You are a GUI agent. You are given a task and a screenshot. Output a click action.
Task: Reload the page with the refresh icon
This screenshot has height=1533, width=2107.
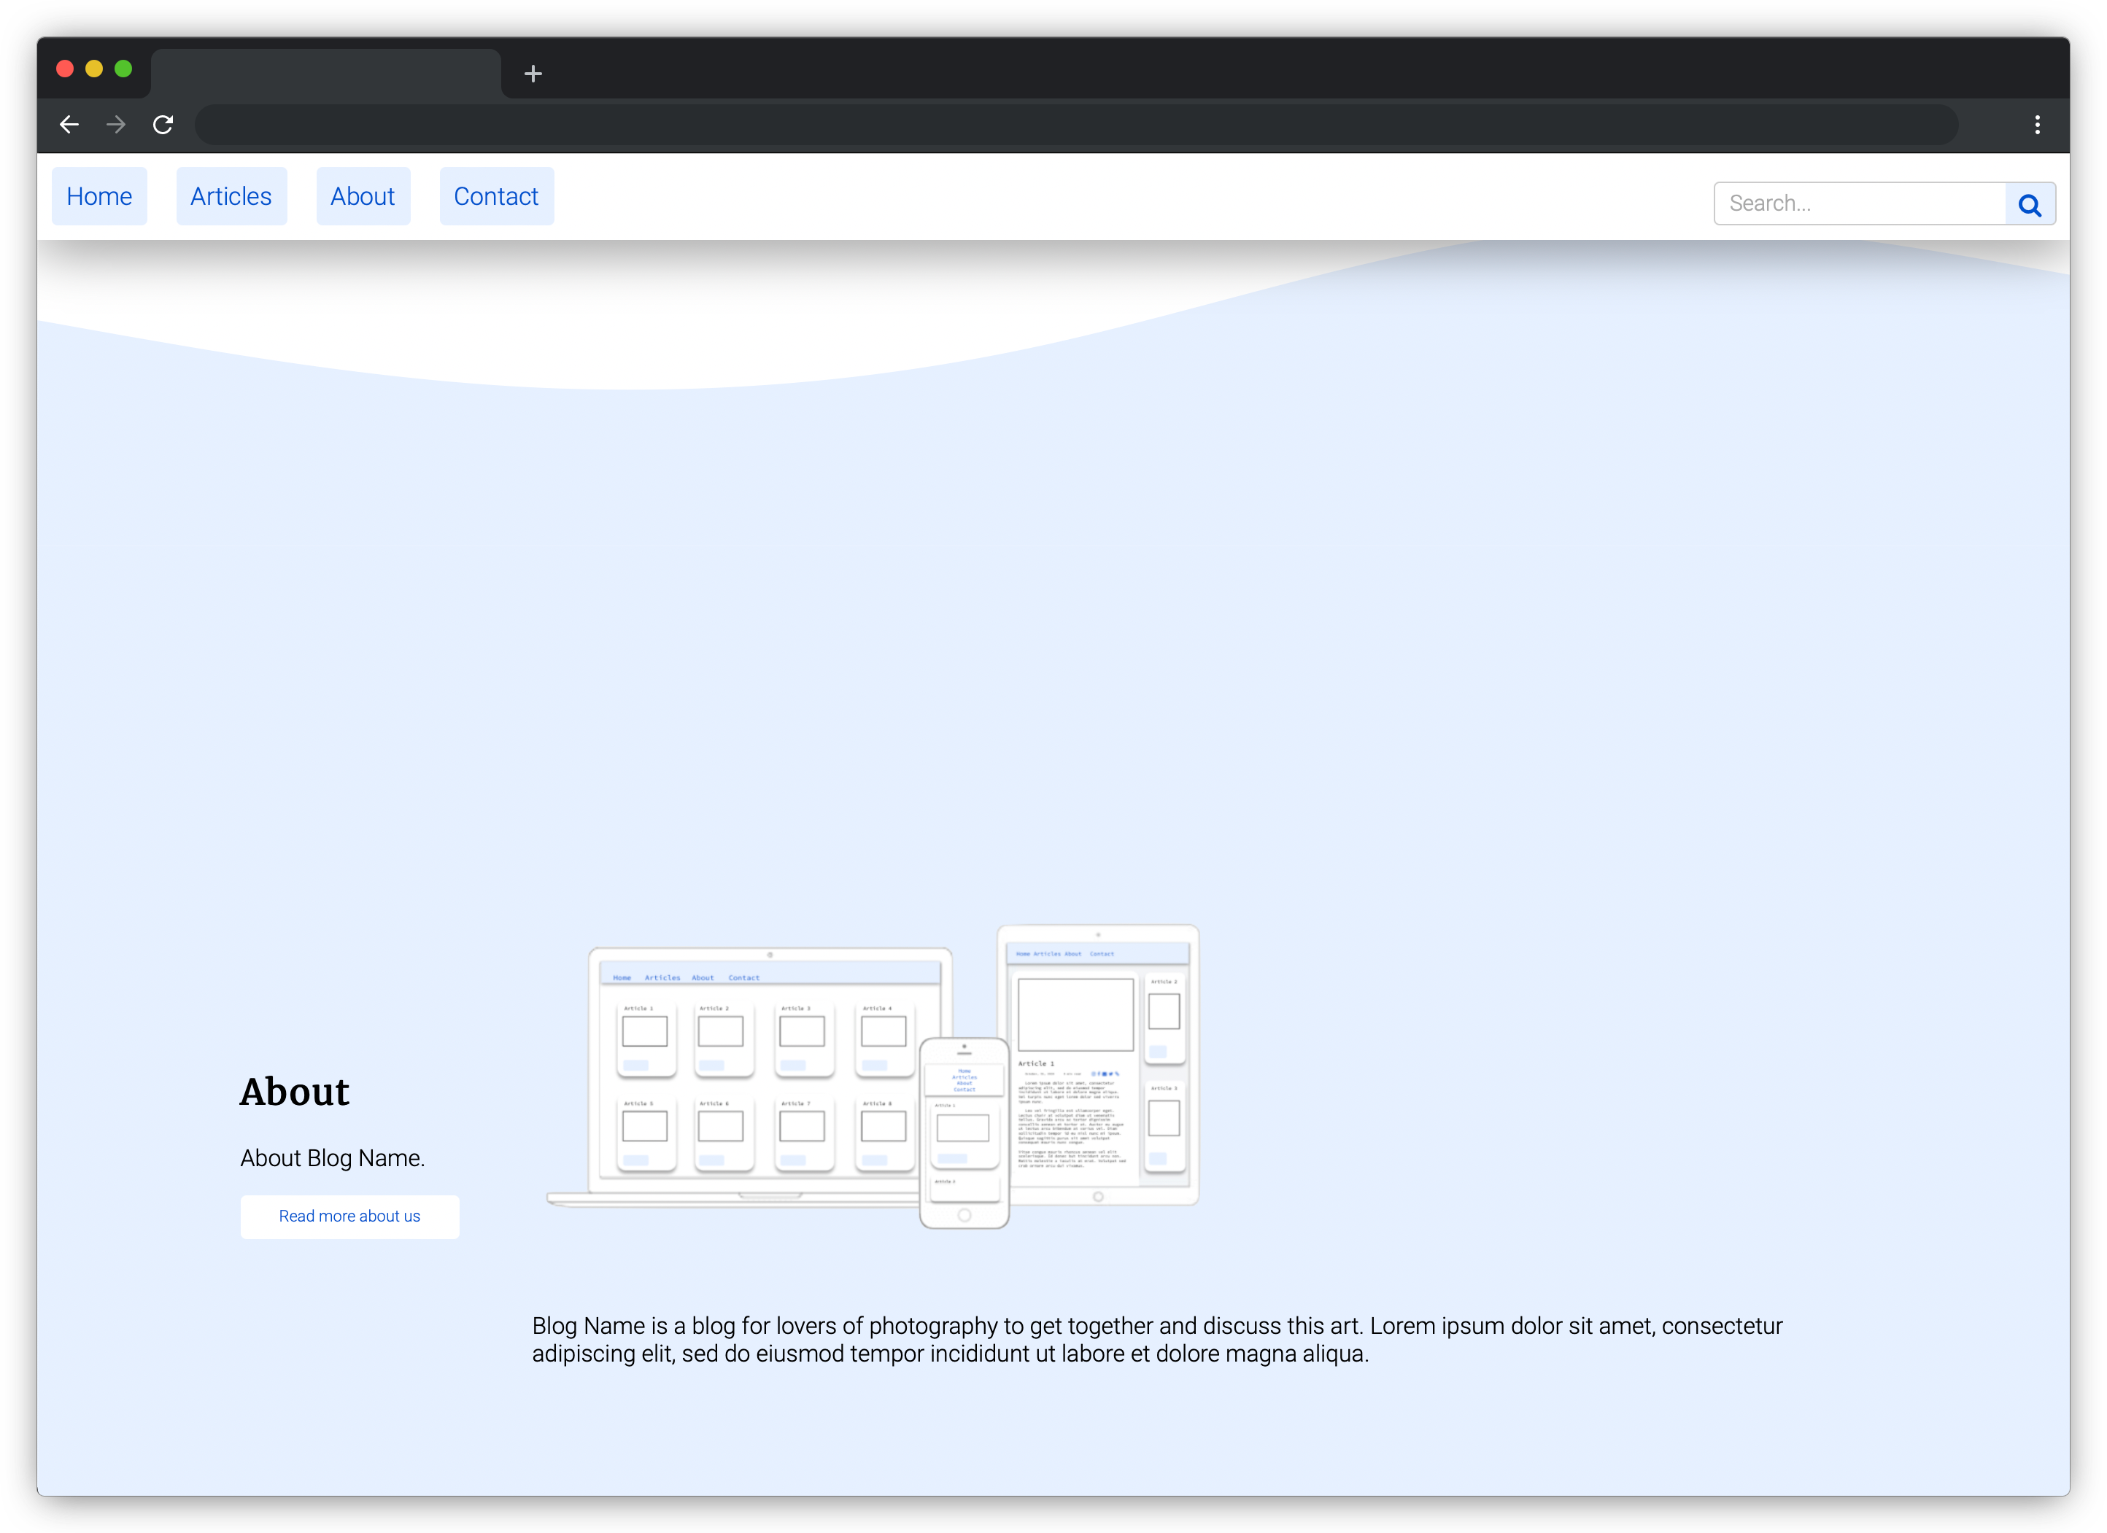[163, 125]
